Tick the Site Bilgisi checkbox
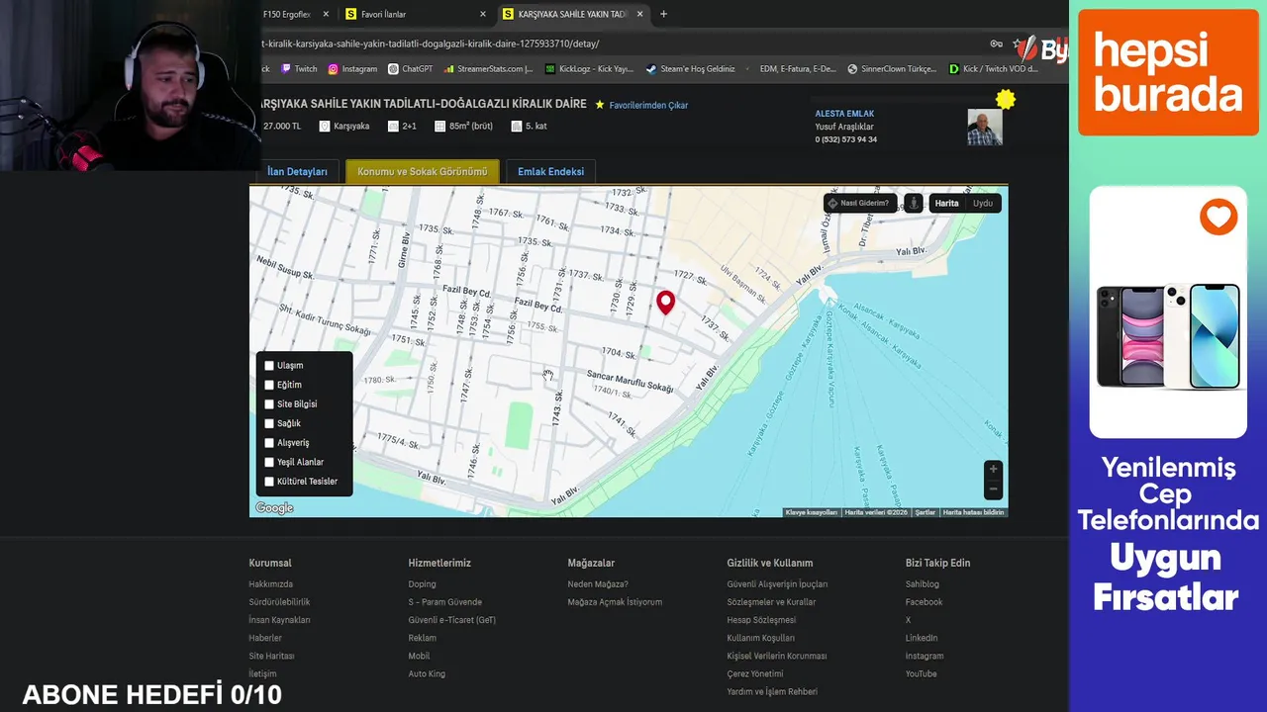Image resolution: width=1267 pixels, height=712 pixels. 269,404
